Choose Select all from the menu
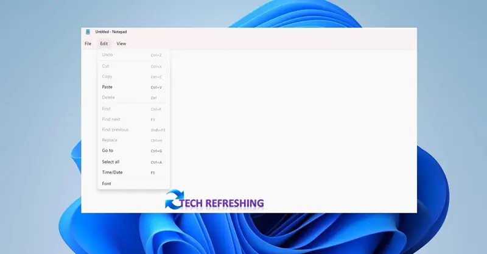 tap(133, 162)
